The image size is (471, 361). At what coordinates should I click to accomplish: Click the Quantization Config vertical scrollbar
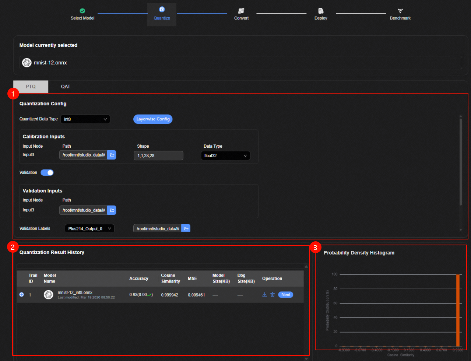pyautogui.click(x=460, y=162)
